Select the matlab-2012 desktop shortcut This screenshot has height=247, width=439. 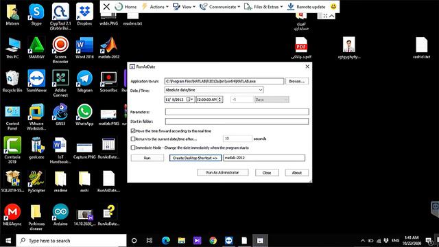(x=108, y=47)
